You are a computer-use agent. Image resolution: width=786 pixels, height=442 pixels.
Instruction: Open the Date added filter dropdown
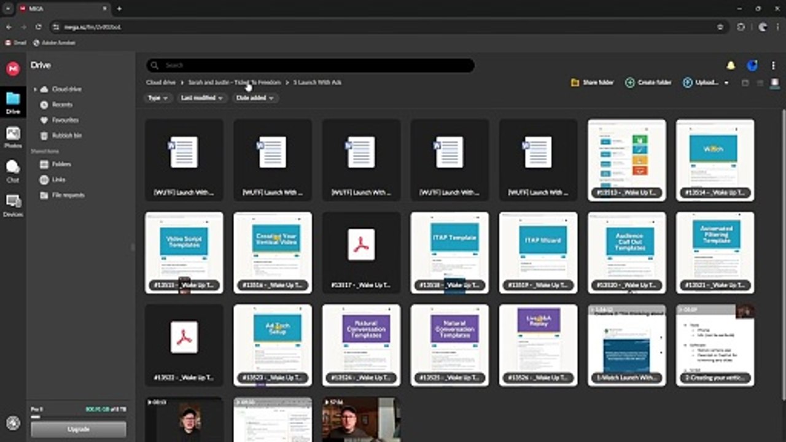pyautogui.click(x=255, y=98)
